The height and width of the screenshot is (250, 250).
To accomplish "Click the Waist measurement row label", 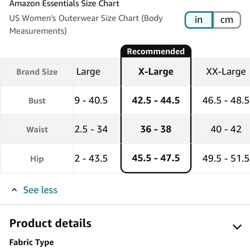I will [37, 129].
